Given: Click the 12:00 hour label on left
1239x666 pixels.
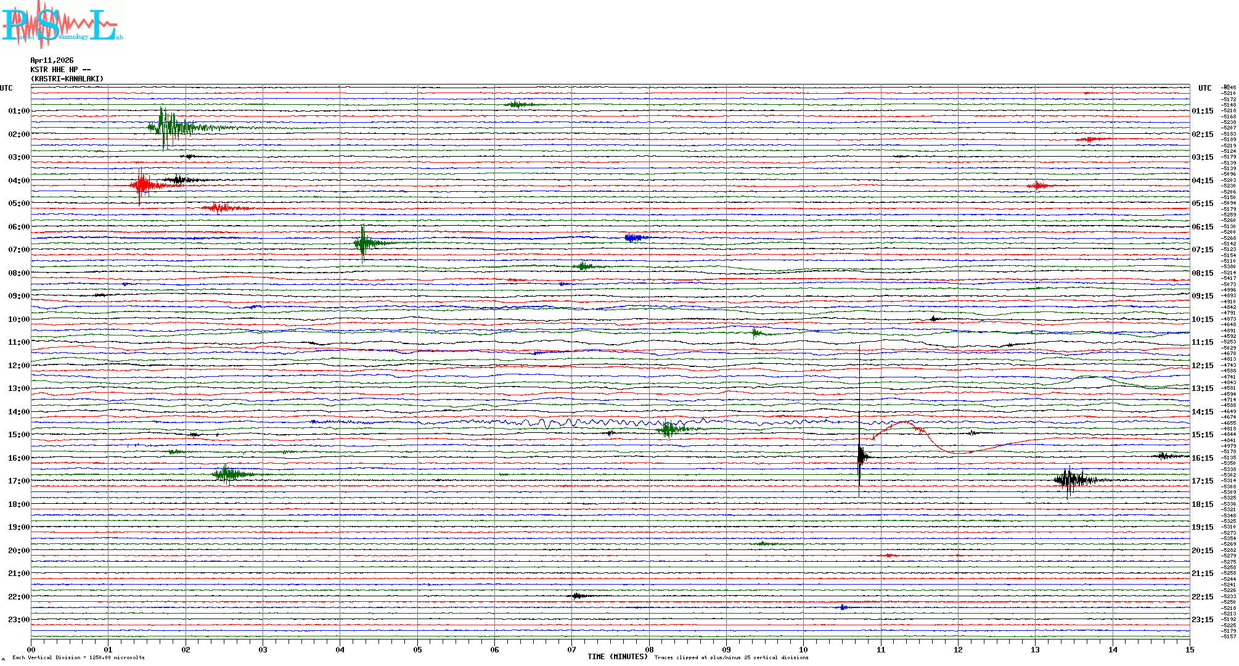Looking at the screenshot, I should point(18,366).
